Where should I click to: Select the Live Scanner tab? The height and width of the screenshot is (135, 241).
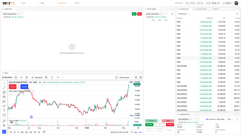point(183,9)
